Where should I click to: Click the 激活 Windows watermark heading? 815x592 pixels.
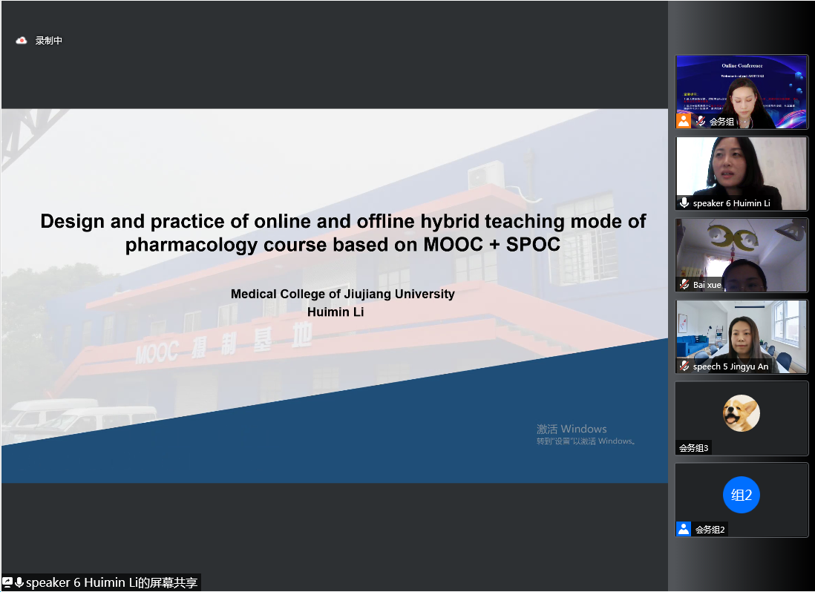coord(572,429)
